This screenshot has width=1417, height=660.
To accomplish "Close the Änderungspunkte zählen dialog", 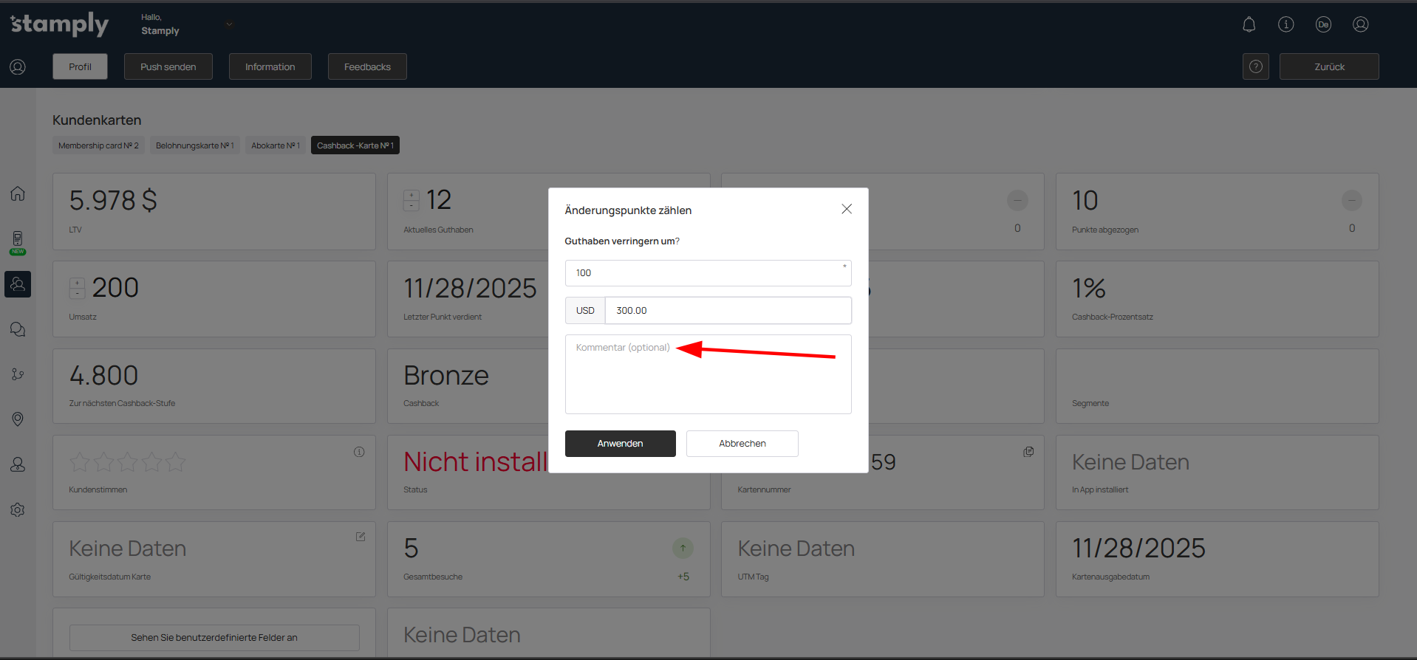I will 847,209.
